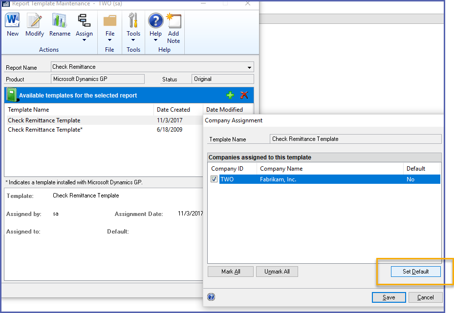
Task: Click the Product field Microsoft Dynamics GP
Action: pyautogui.click(x=98, y=79)
